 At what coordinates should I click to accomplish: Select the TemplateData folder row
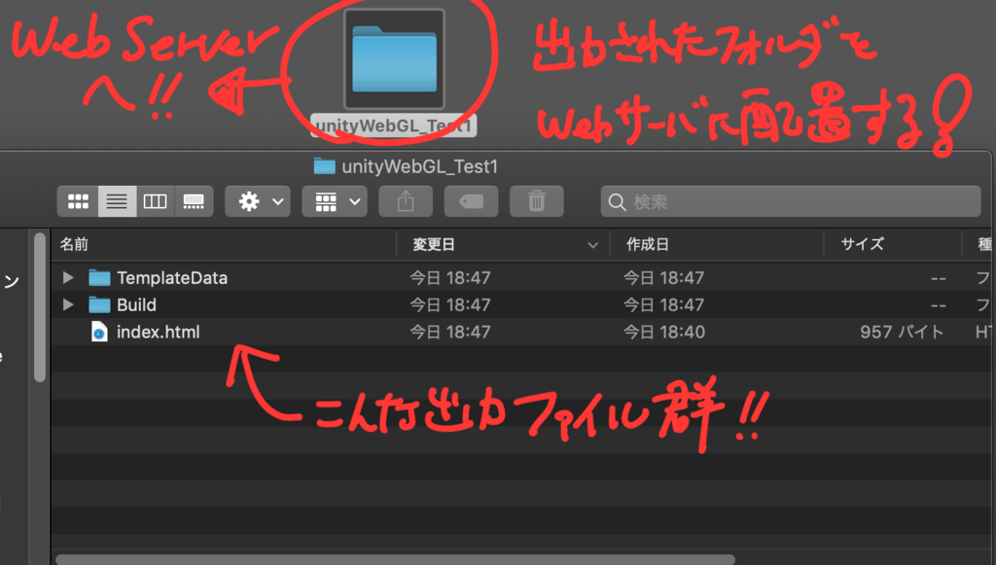[x=521, y=277]
